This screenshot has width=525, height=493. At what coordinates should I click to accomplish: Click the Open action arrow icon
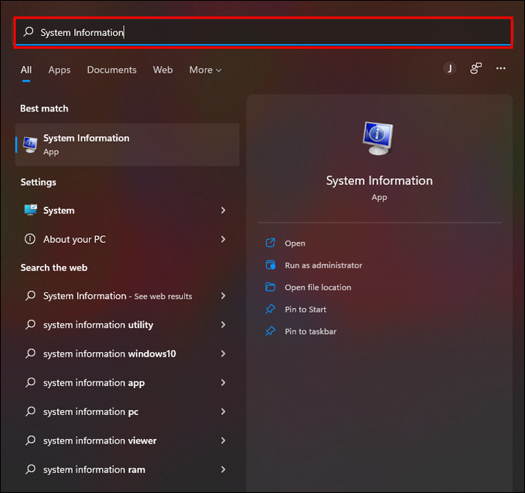click(x=270, y=243)
